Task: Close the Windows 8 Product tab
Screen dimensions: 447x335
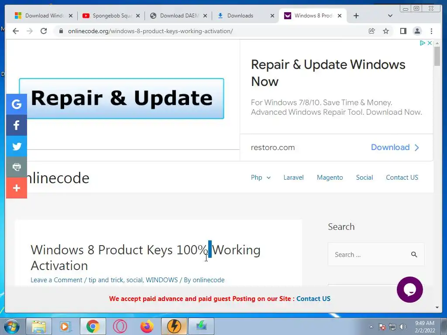Action: (340, 16)
